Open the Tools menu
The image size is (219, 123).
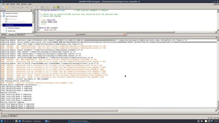18,4
